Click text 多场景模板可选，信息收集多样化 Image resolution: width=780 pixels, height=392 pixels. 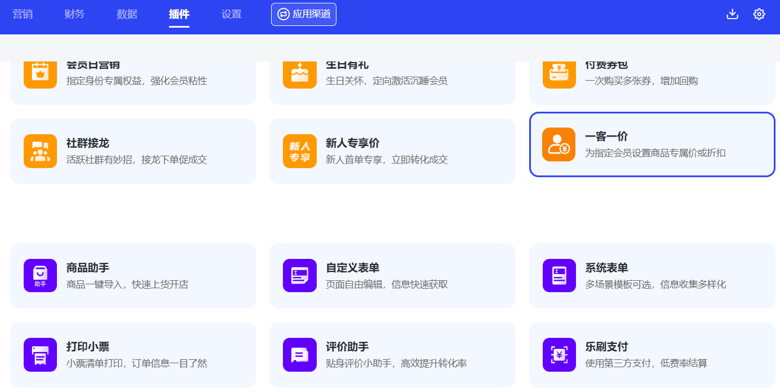(655, 284)
